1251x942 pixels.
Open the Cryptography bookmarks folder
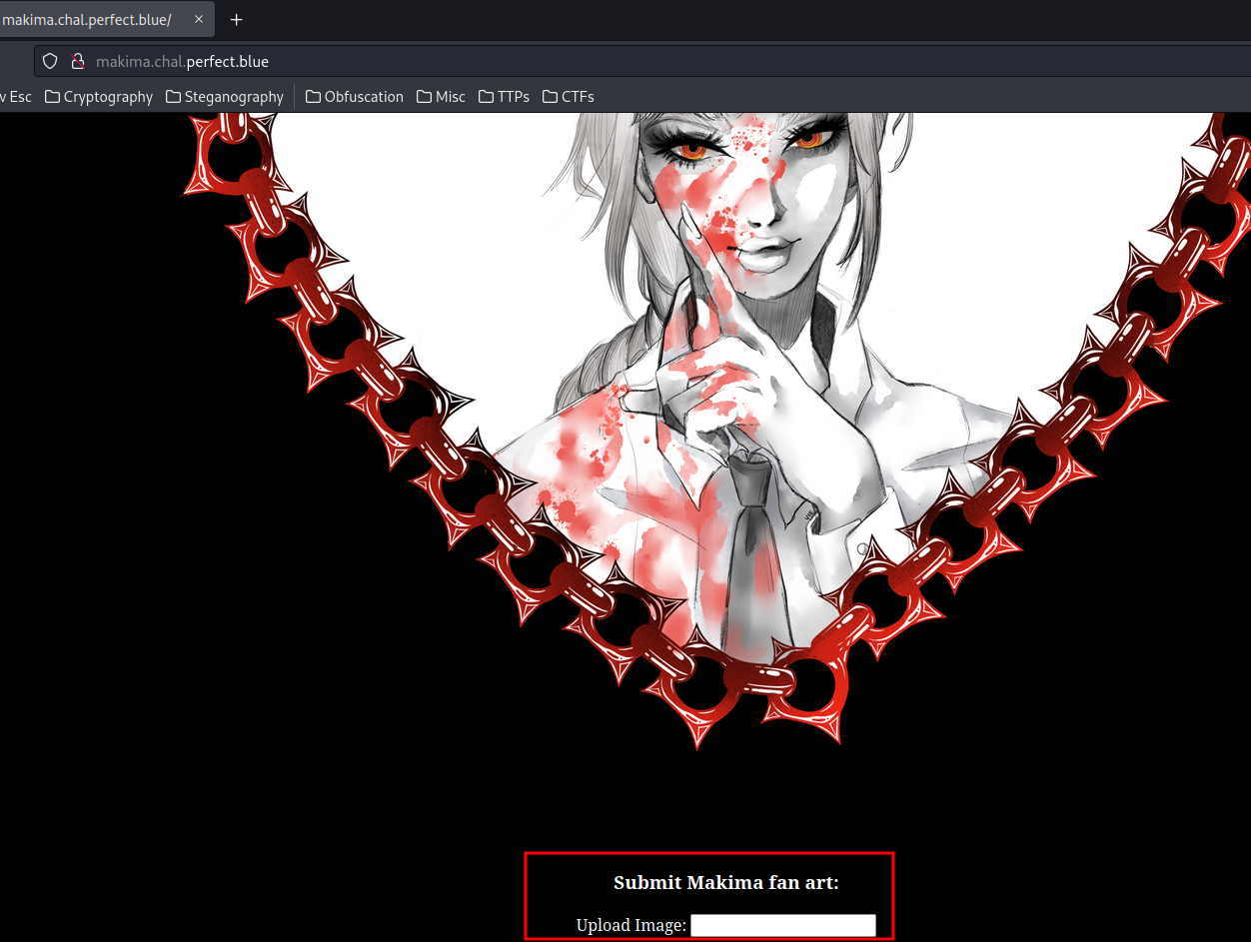point(99,97)
